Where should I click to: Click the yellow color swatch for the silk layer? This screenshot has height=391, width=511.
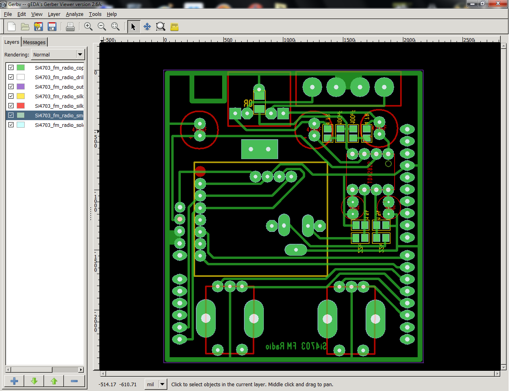pos(20,96)
